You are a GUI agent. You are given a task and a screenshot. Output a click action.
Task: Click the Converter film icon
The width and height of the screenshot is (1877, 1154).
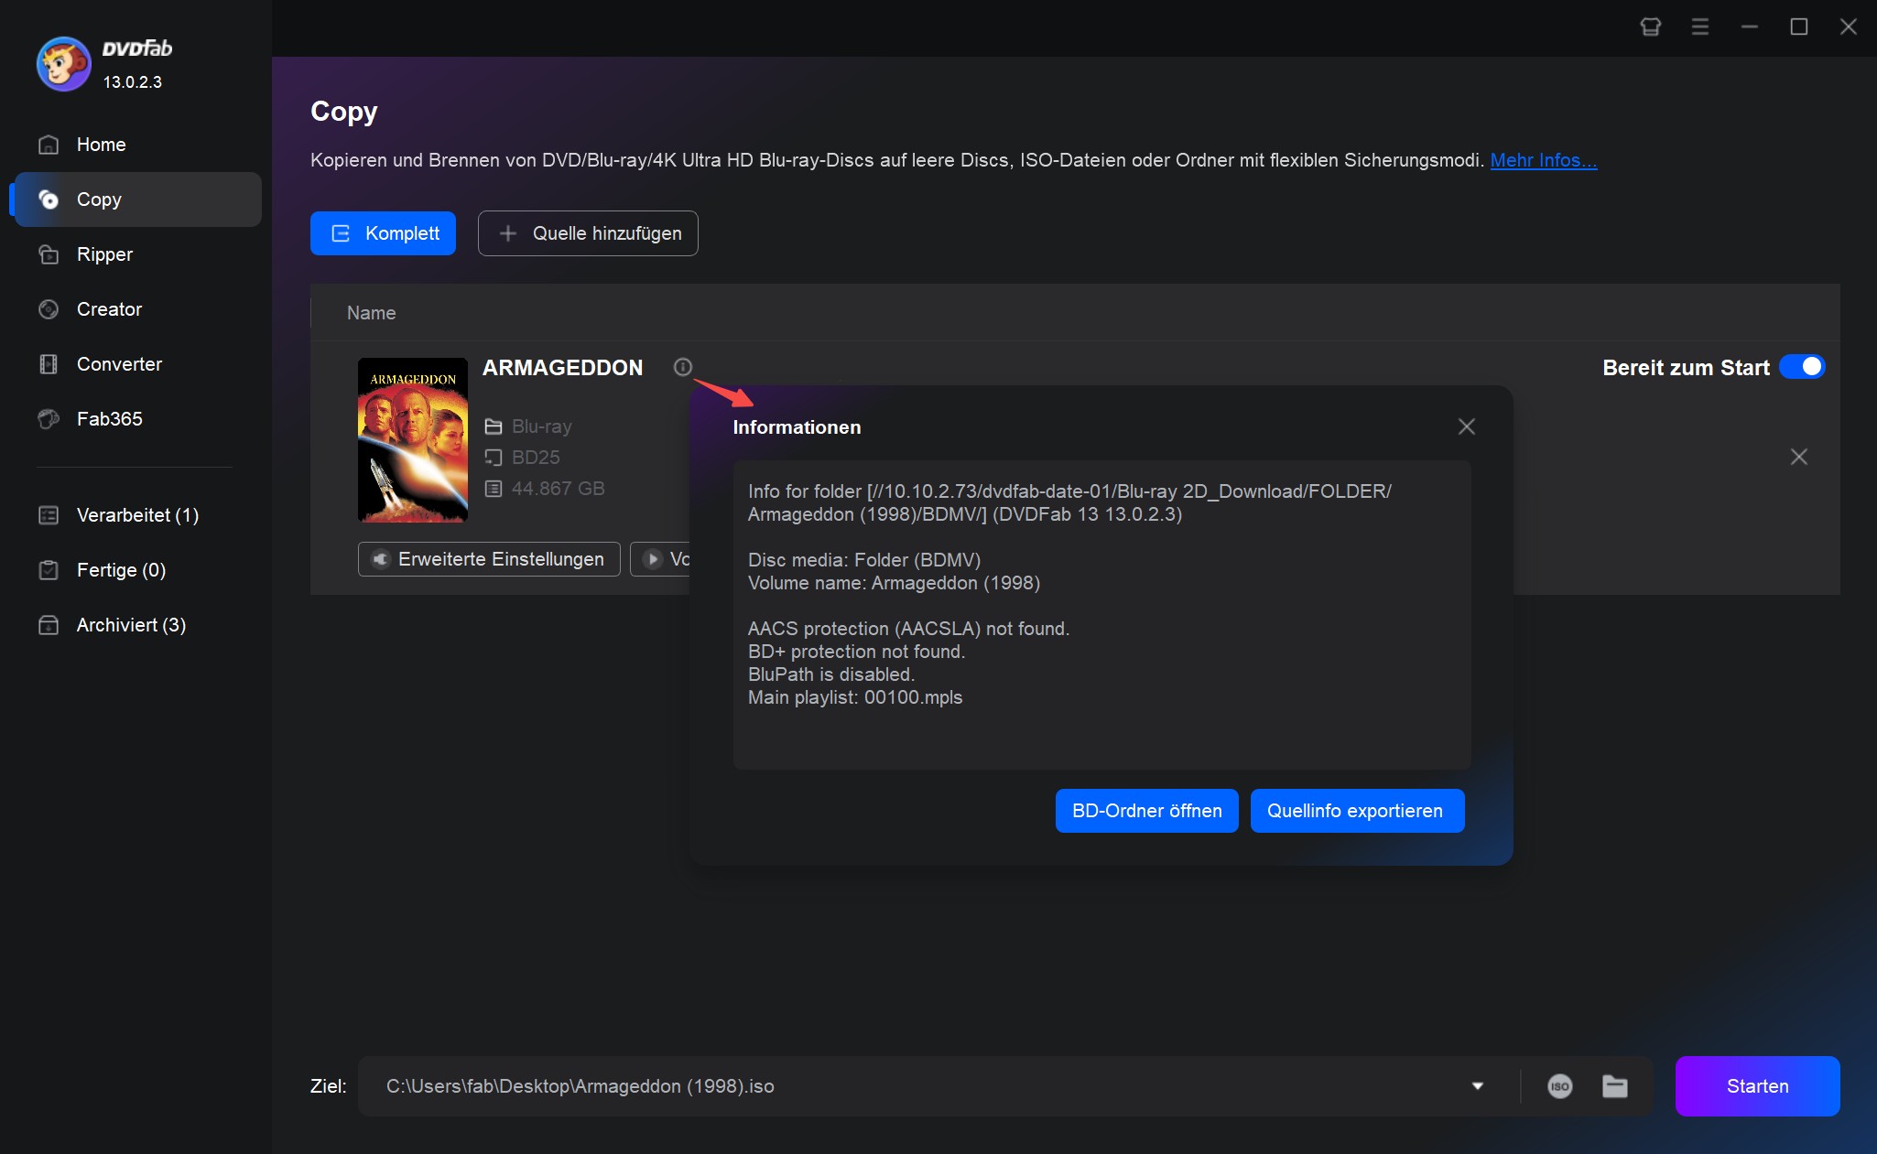pos(49,364)
